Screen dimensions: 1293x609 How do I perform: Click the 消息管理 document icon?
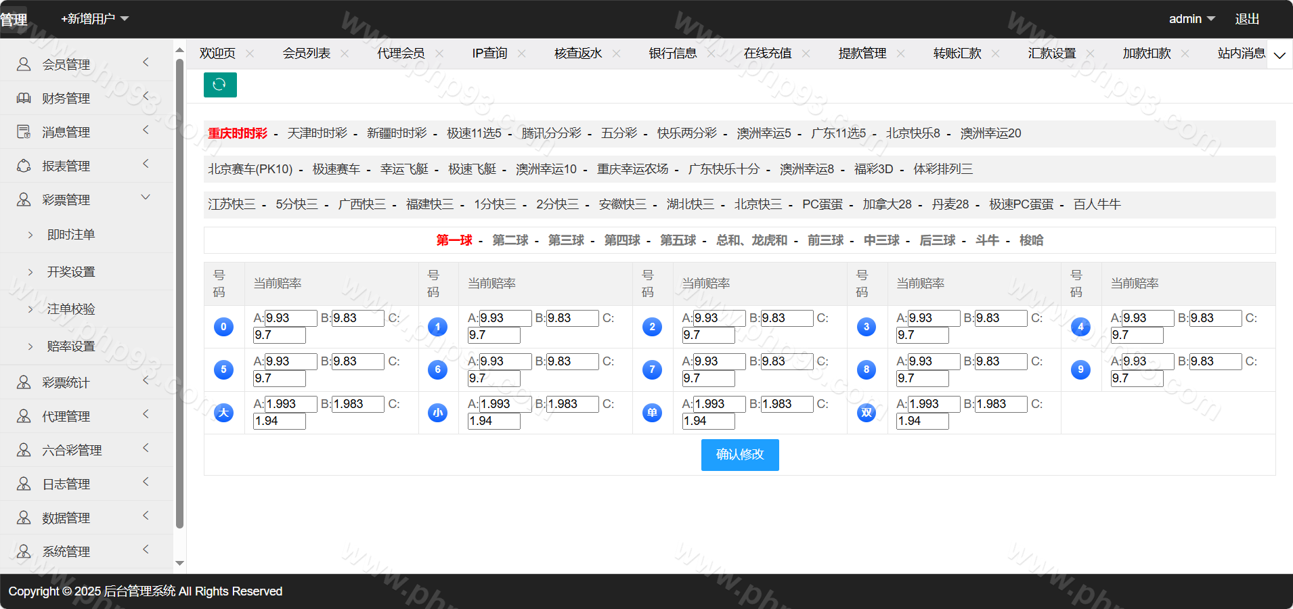24,132
